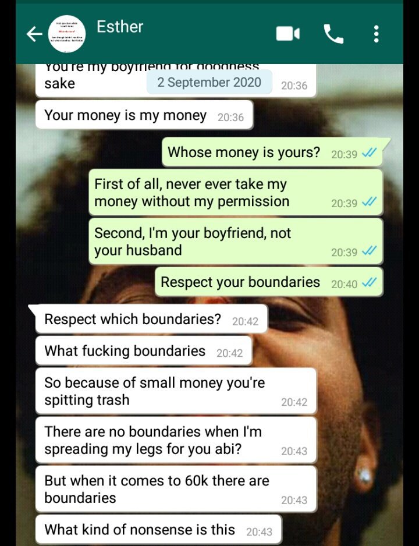Tap read ticks on "money without my permission"
Screen dimensions: 419x546
tap(369, 201)
